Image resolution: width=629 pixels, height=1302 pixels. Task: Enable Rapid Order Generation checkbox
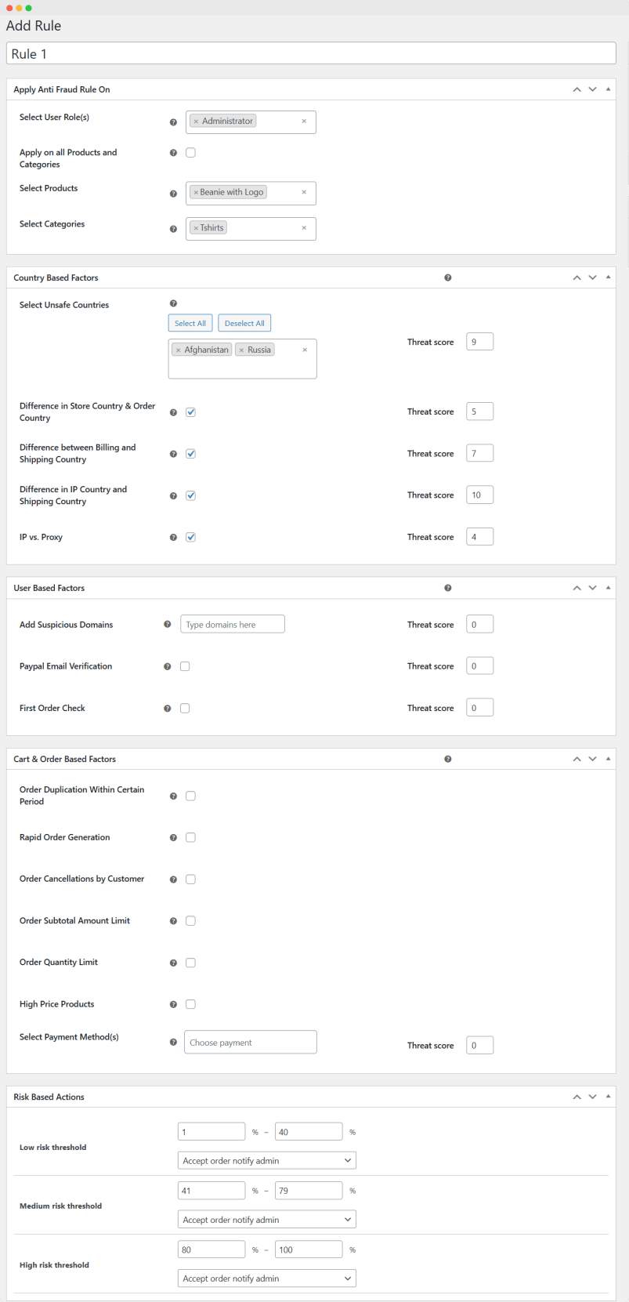click(190, 838)
